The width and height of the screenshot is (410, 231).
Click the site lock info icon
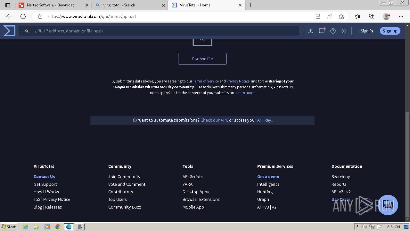pos(40,16)
